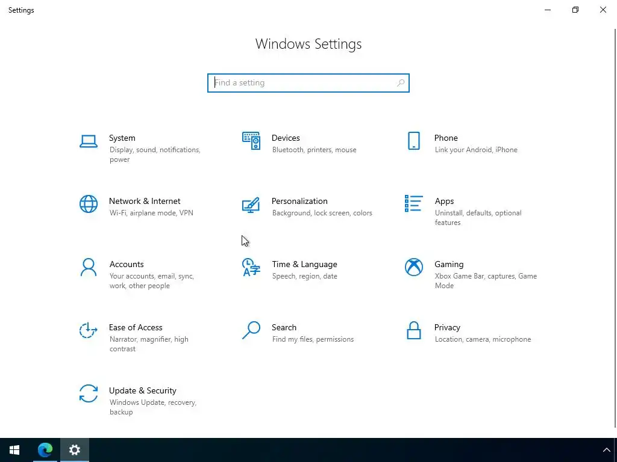Click the magnifier icon in search box
This screenshot has width=617, height=462.
[x=401, y=83]
